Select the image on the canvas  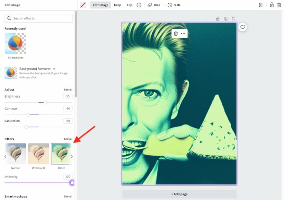(179, 103)
